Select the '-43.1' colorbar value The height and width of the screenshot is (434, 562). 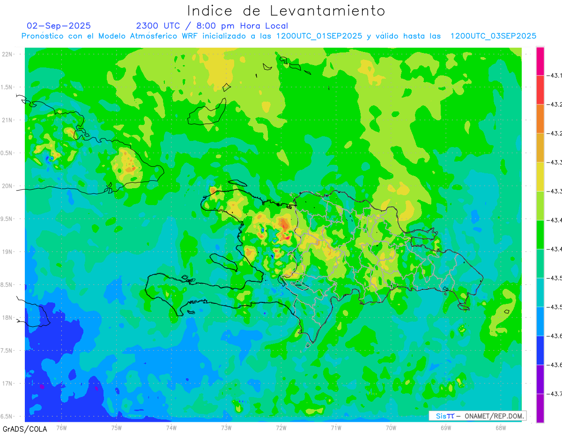555,75
